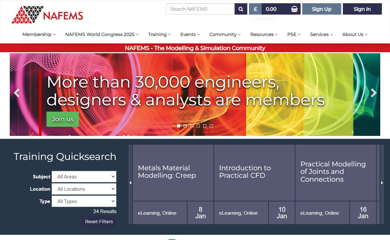Image resolution: width=390 pixels, height=240 pixels.
Task: Expand the Membership menu
Action: click(39, 34)
